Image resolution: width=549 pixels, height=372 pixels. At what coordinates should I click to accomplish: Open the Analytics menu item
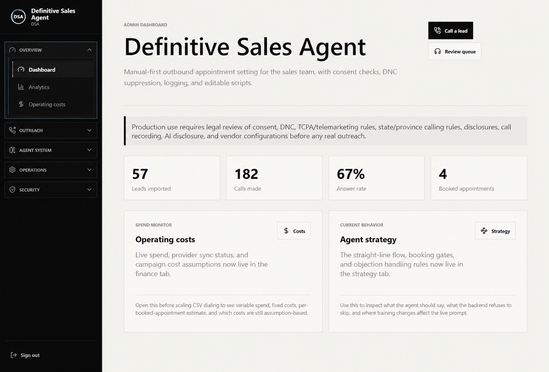click(53, 87)
